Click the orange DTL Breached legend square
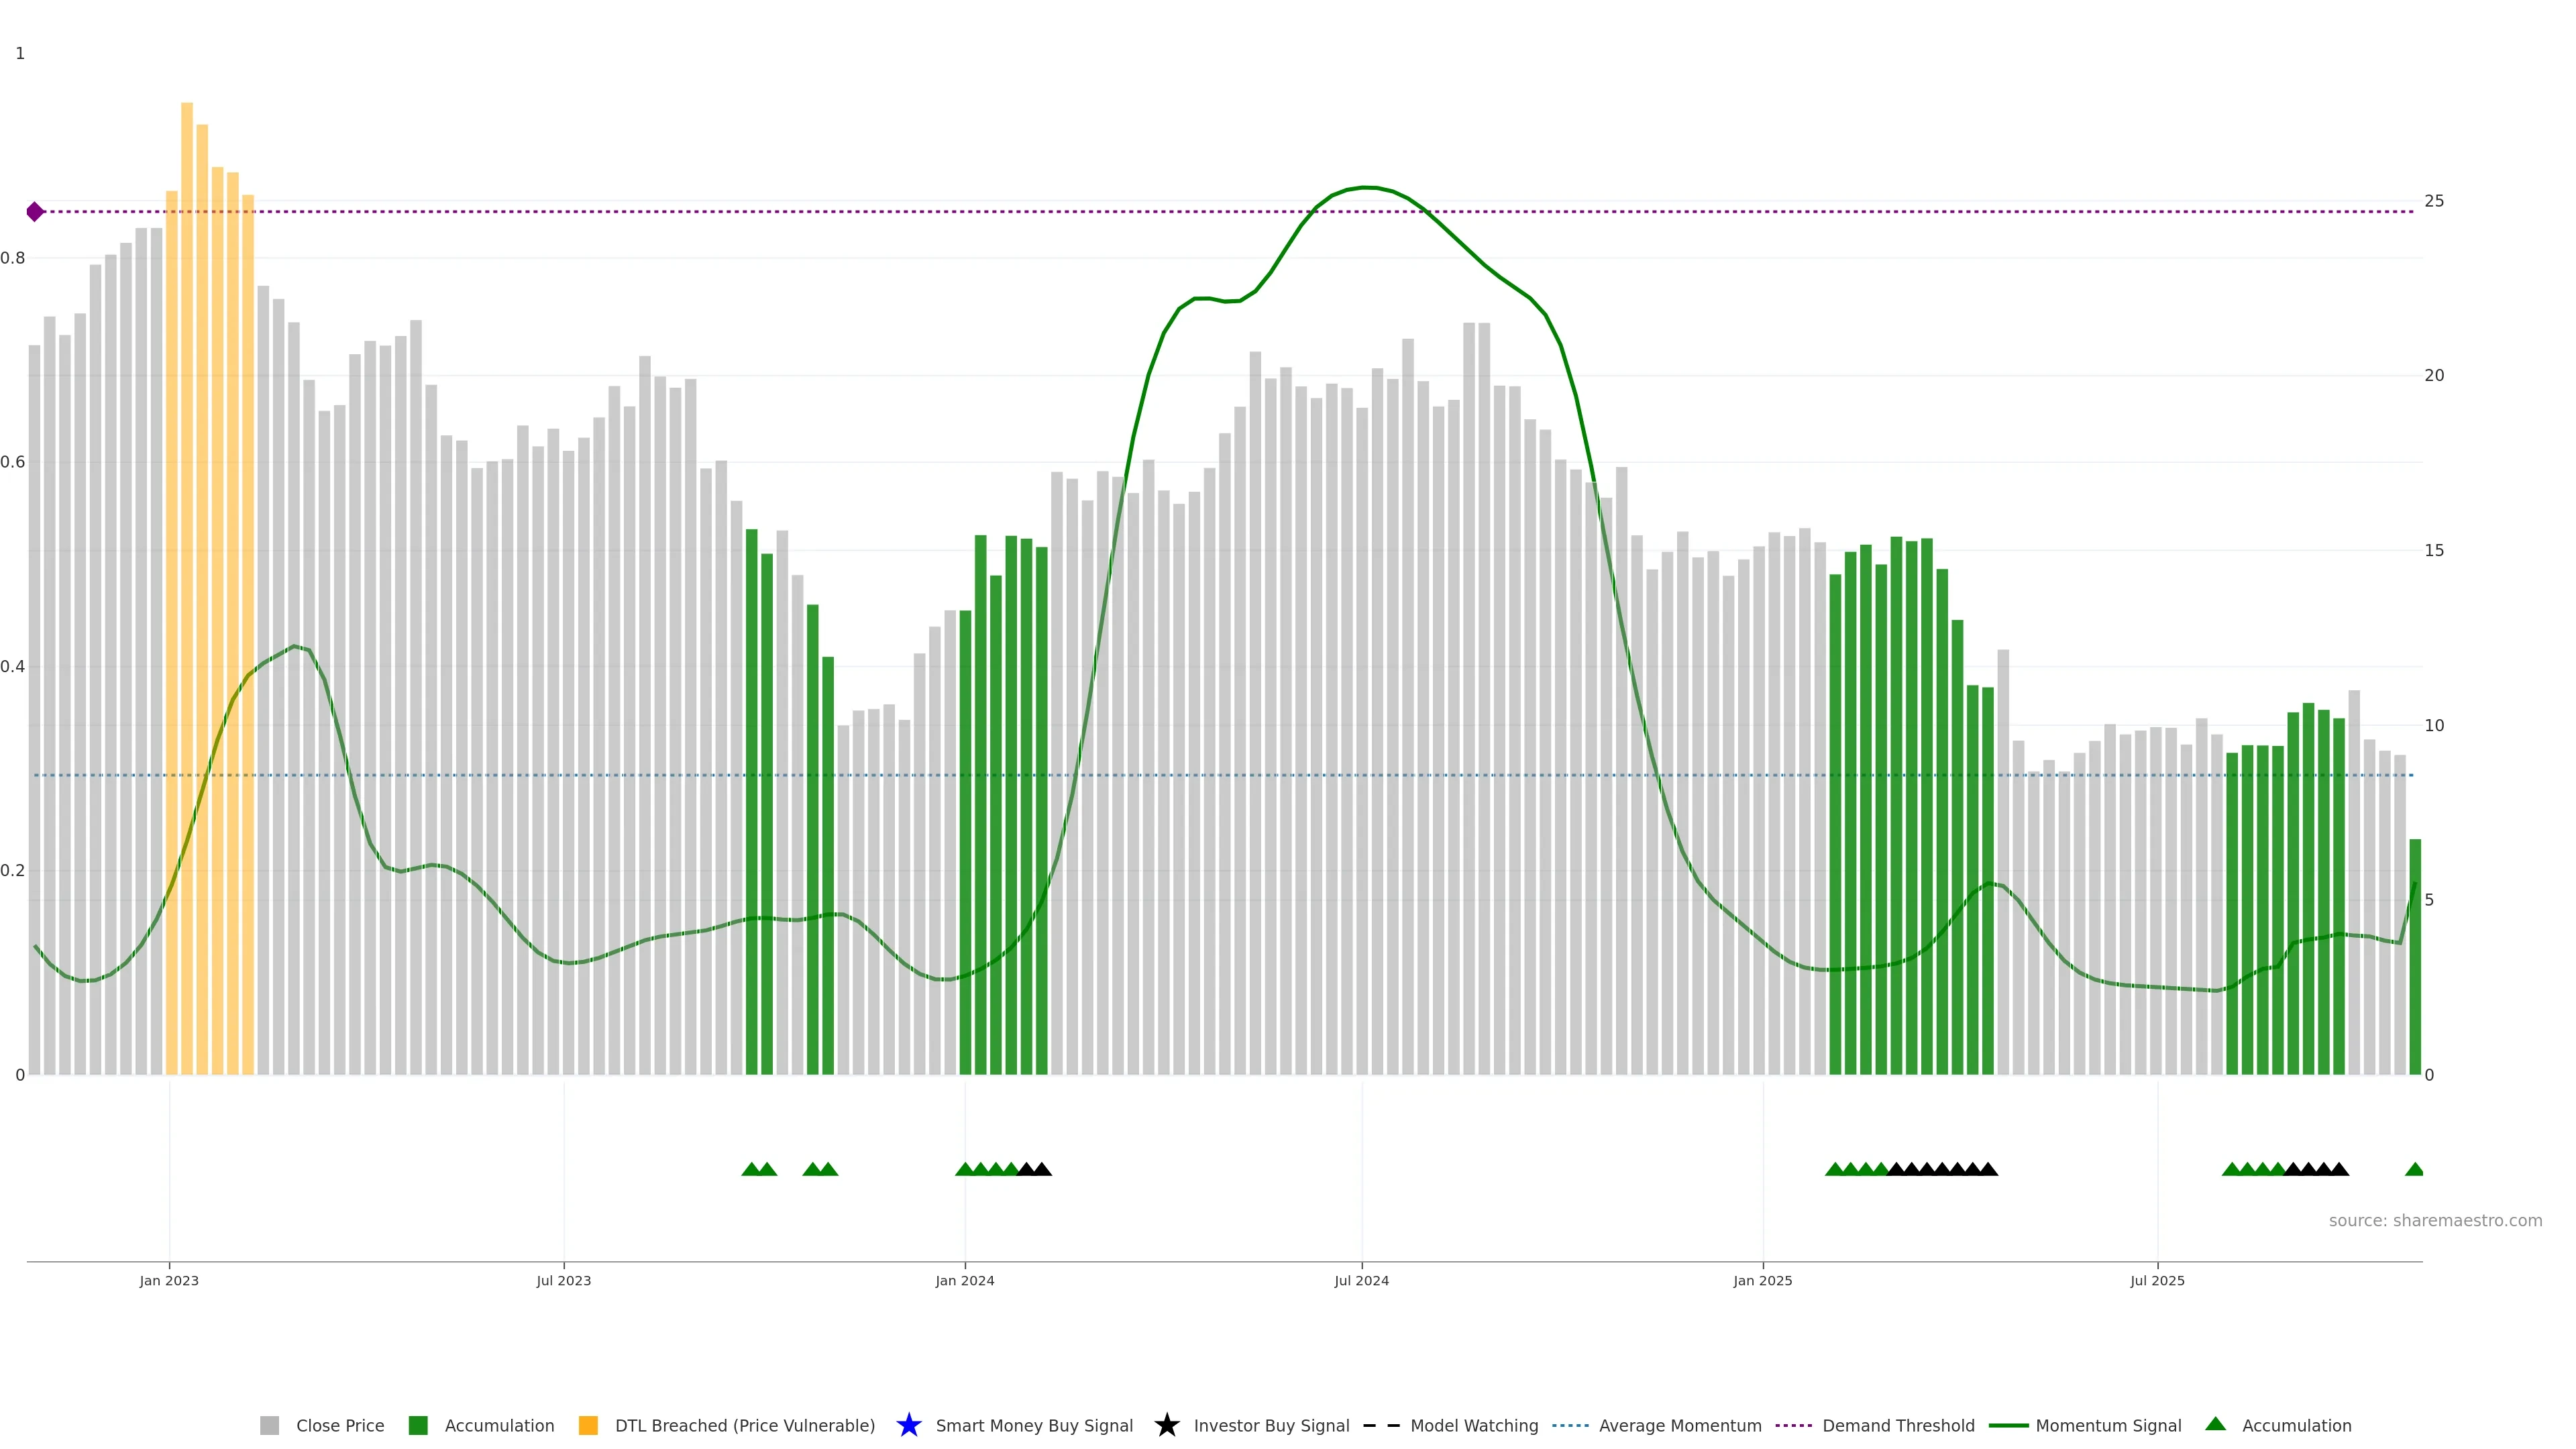This screenshot has width=2576, height=1449. tap(588, 1425)
